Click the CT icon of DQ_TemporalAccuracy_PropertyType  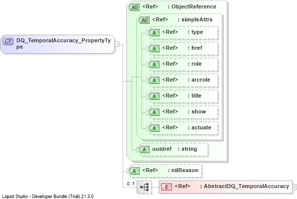pos(8,41)
